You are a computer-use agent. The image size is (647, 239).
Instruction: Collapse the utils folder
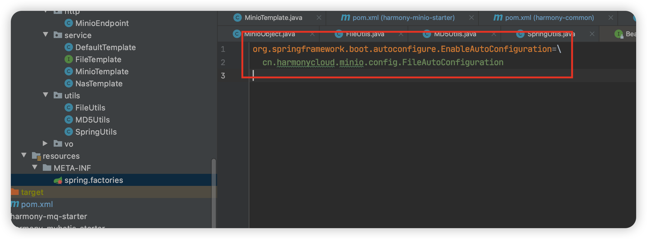pyautogui.click(x=46, y=95)
